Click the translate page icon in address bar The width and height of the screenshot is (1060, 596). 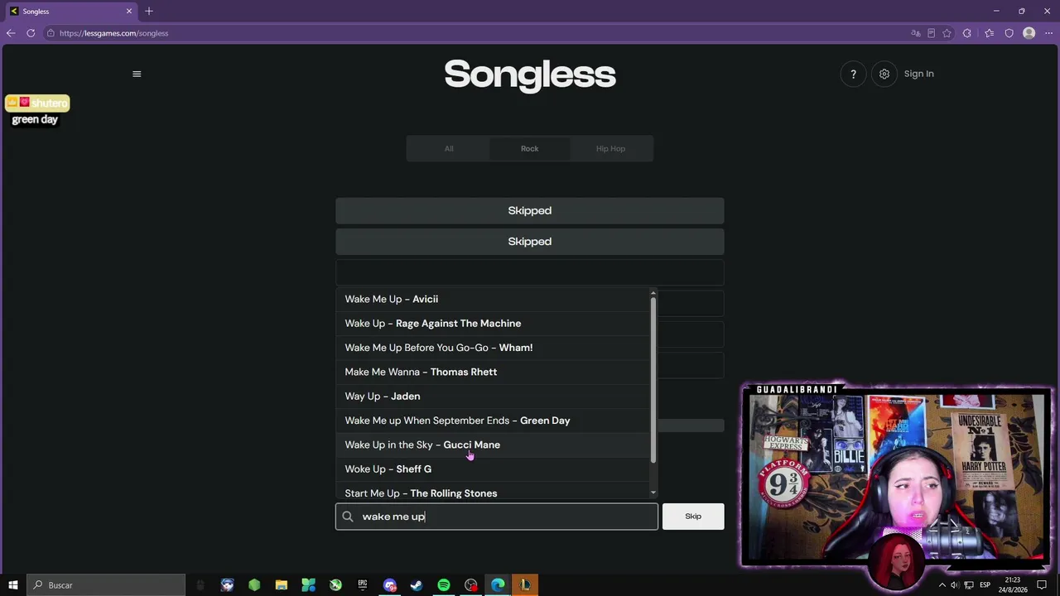click(915, 33)
